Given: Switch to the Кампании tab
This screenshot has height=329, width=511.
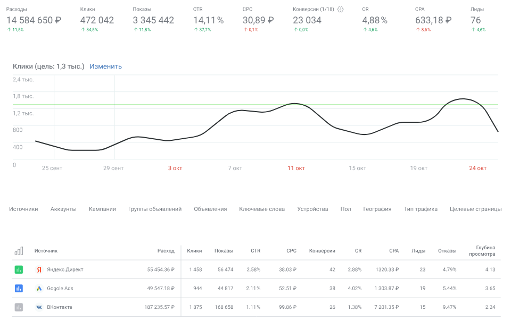Looking at the screenshot, I should coord(102,209).
